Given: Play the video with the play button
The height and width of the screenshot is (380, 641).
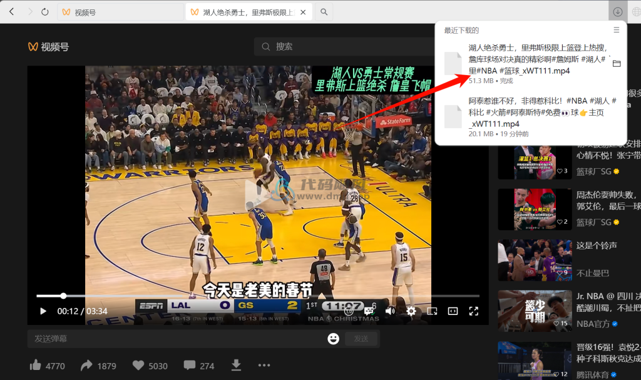Looking at the screenshot, I should tap(43, 311).
